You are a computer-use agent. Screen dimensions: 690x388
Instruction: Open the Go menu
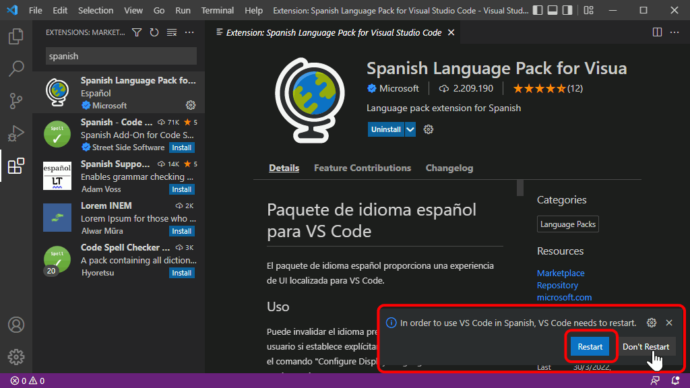[159, 10]
